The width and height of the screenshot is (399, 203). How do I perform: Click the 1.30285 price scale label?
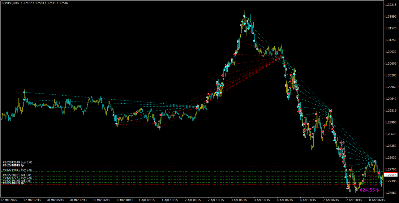pyautogui.click(x=391, y=76)
